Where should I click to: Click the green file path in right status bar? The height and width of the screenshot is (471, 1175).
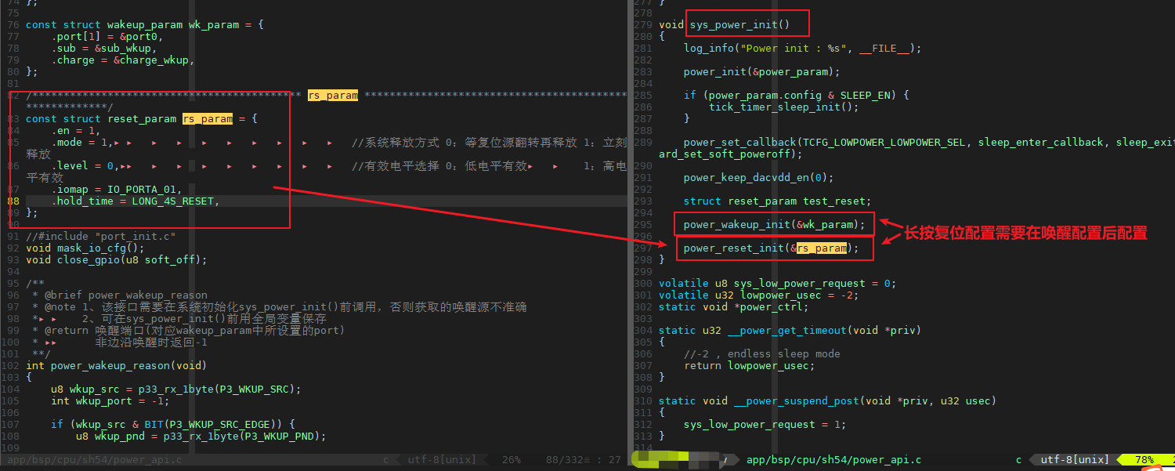[833, 460]
